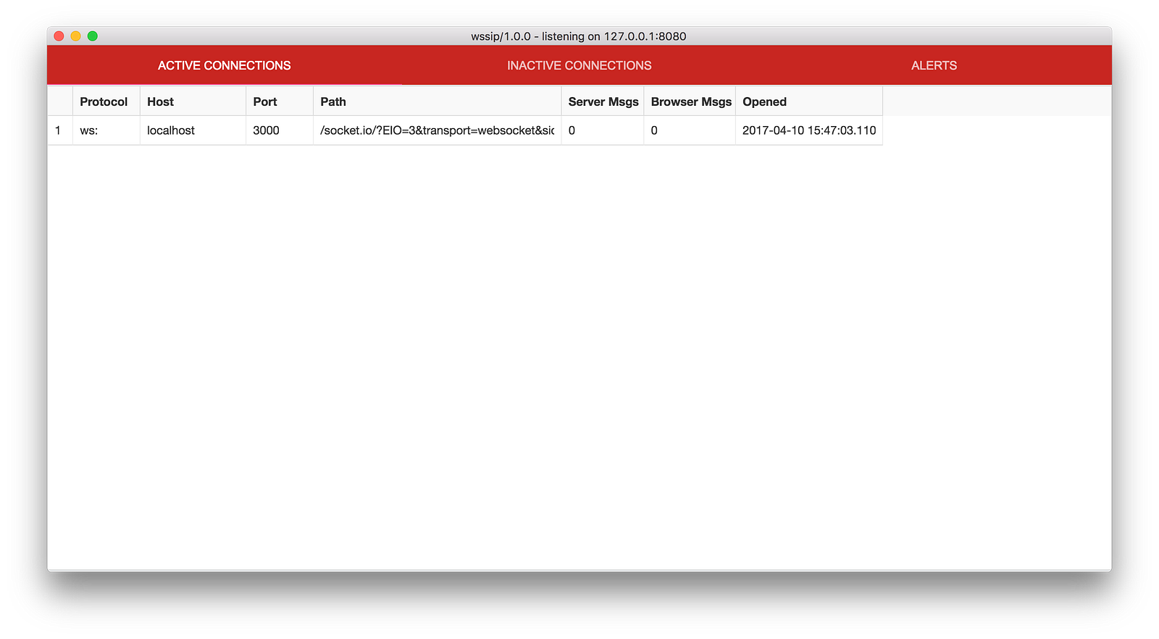Select the /socket.io/ path cell
Image resolution: width=1159 pixels, height=639 pixels.
(x=438, y=130)
